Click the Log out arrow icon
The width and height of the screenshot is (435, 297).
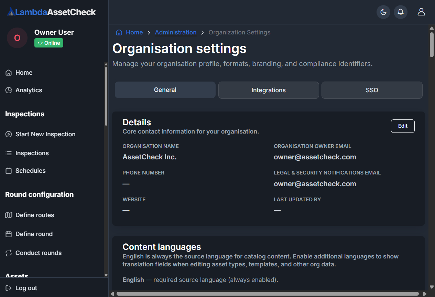click(x=9, y=288)
